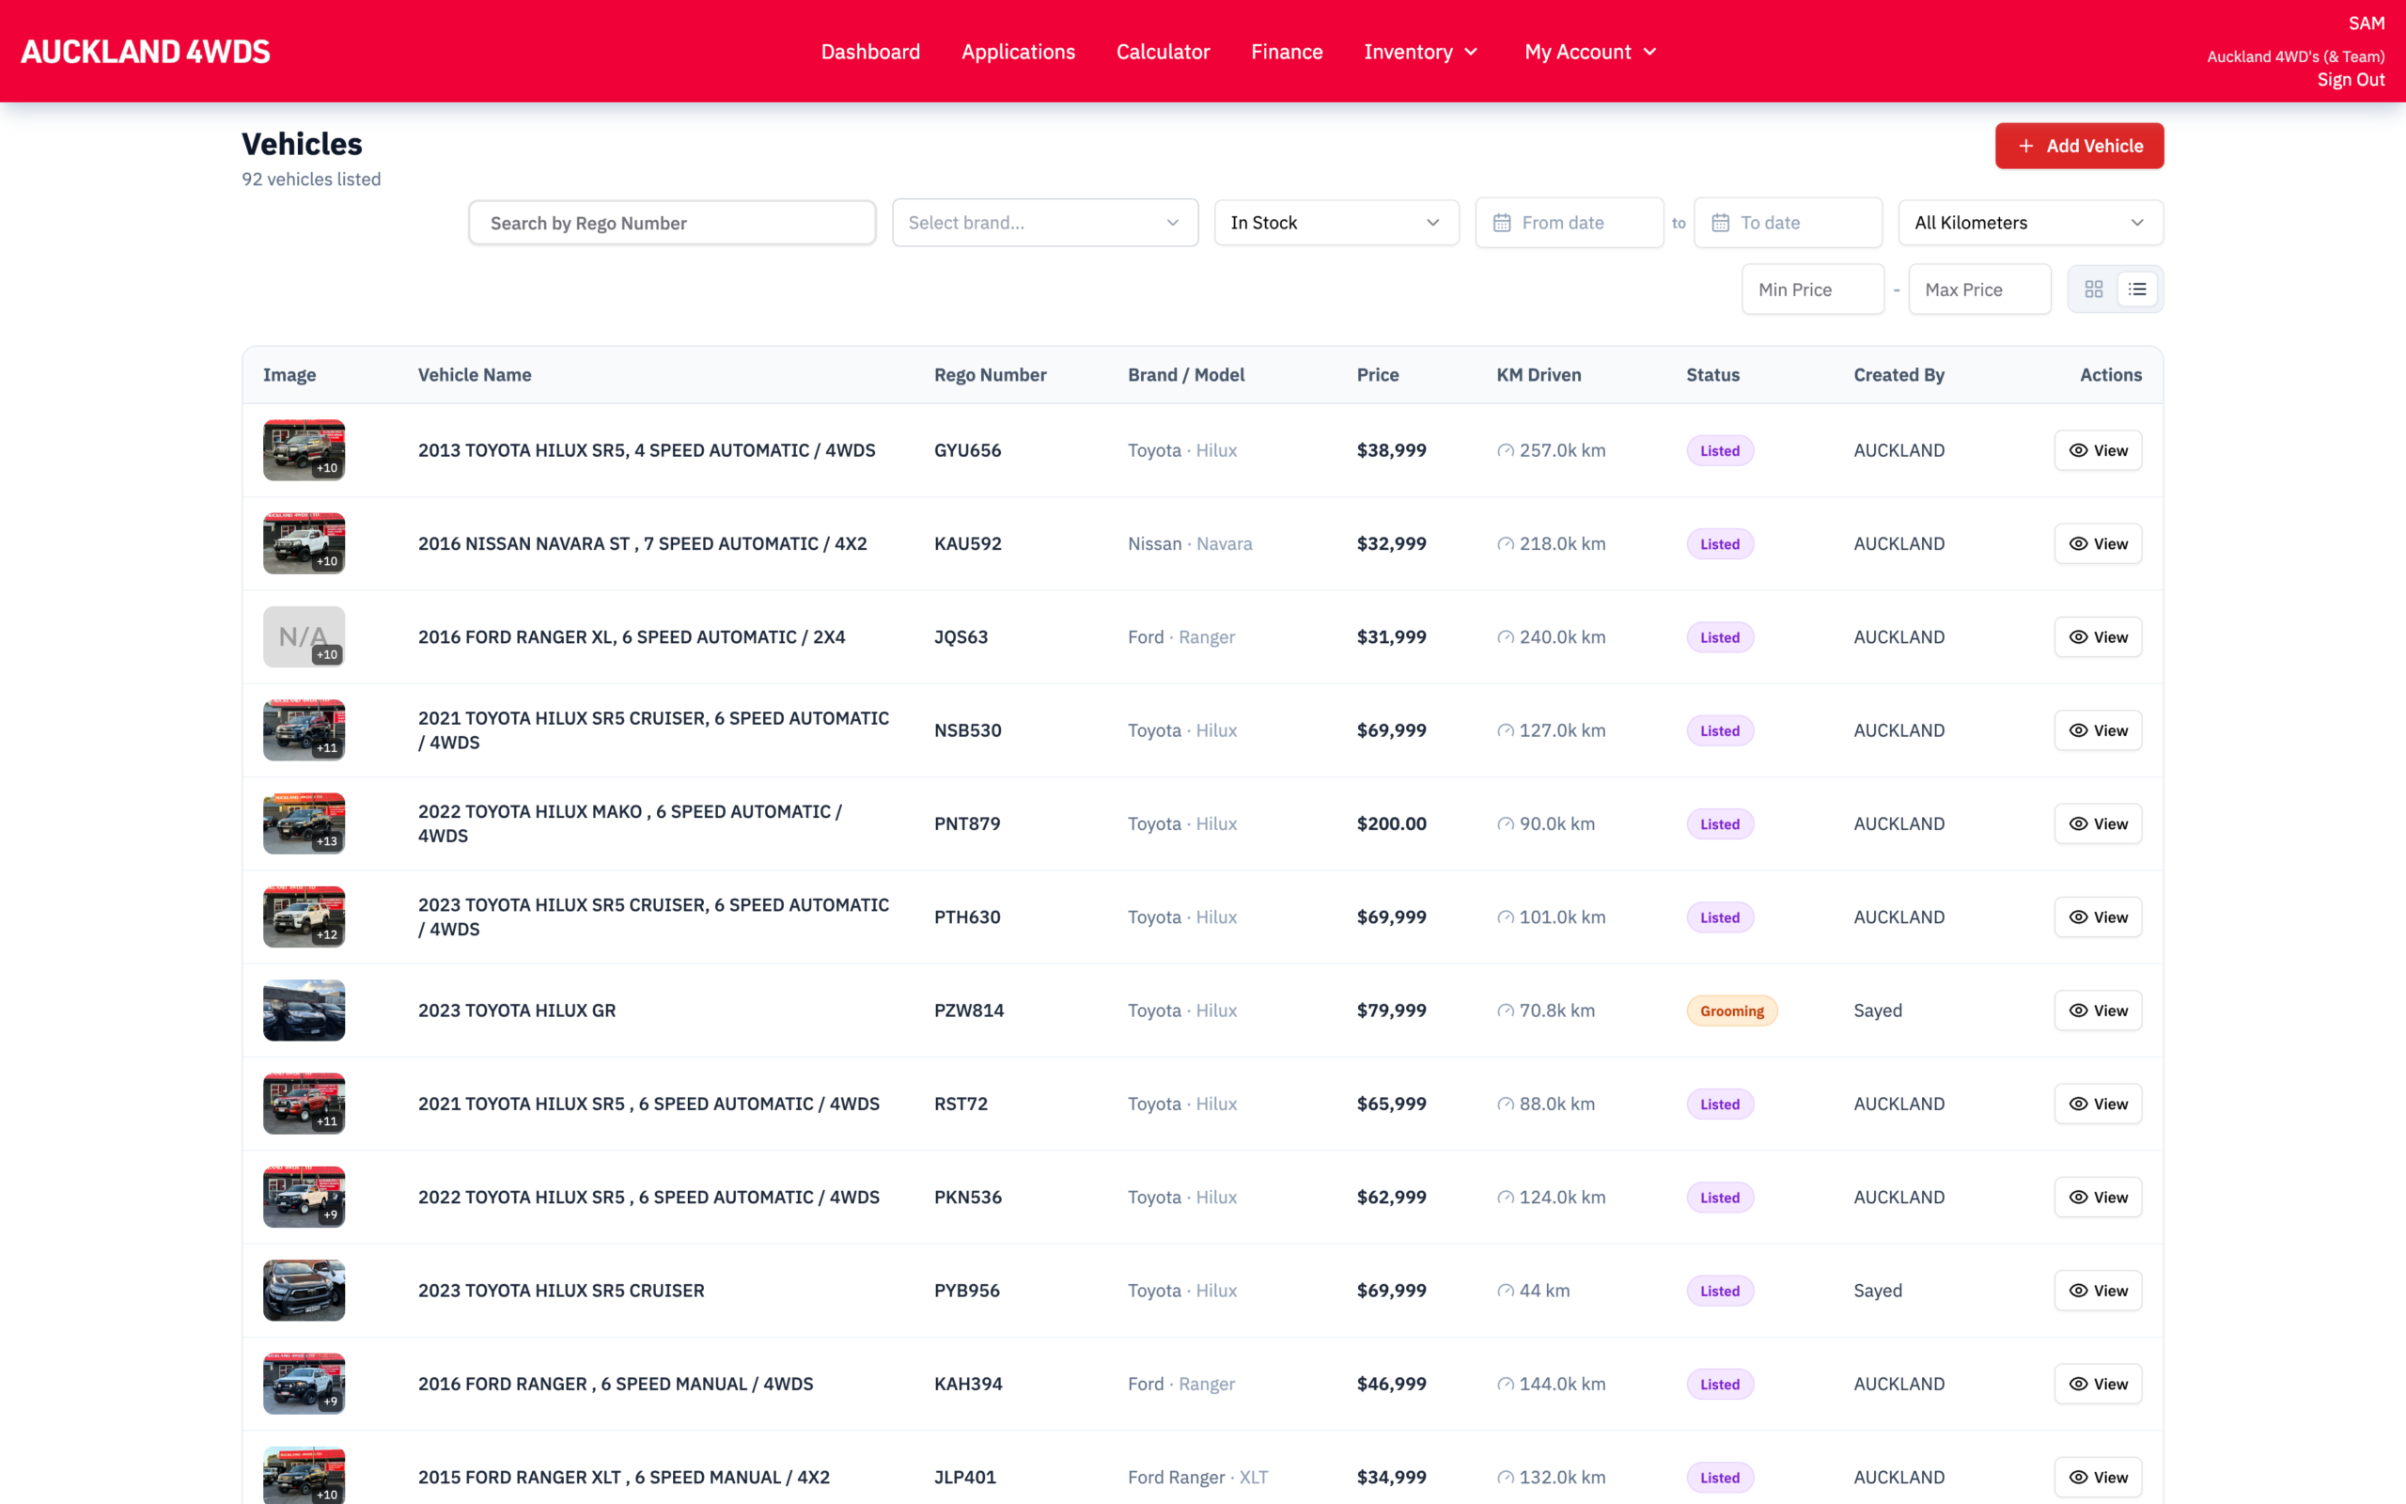Click the From date field
The width and height of the screenshot is (2406, 1504).
click(1569, 223)
